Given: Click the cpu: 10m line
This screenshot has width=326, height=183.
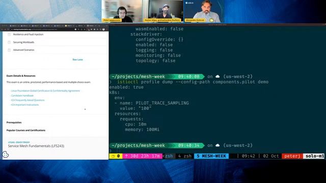Looking at the screenshot, I should (135, 124).
